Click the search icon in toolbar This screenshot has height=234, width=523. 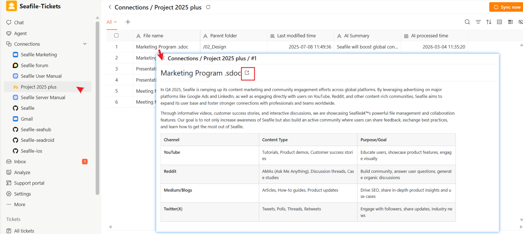pos(467,22)
